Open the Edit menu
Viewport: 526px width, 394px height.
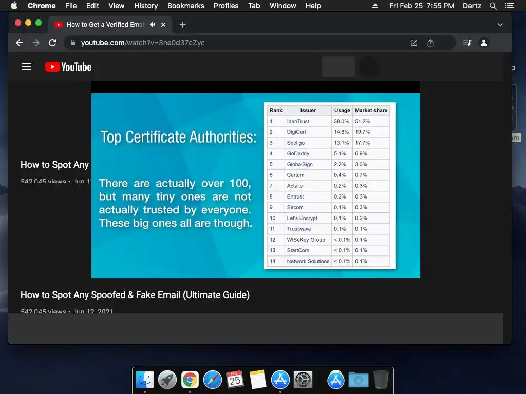[x=92, y=6]
